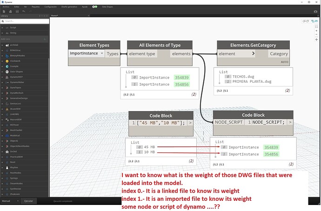Click the Data-Shapes package icon
321x211 pixels.
tap(7, 72)
